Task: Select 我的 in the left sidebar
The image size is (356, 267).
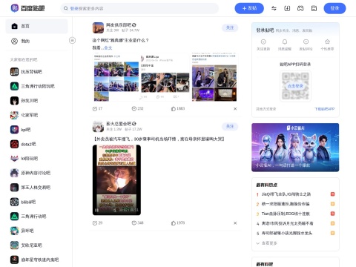Action: point(36,41)
